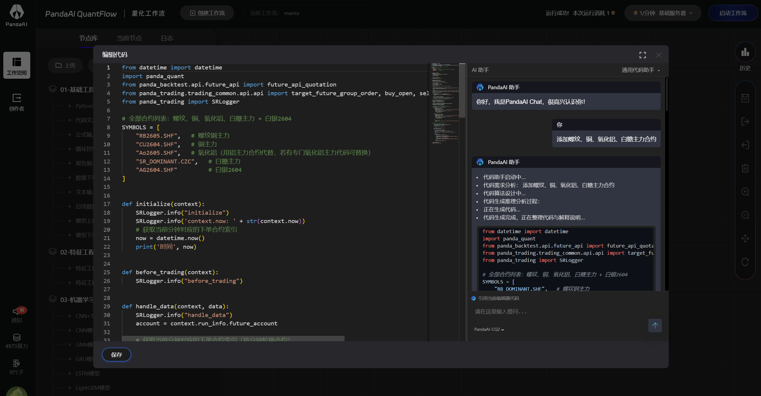This screenshot has width=761, height=396.
Task: Expand the 02-特征工程 node category
Action: pyautogui.click(x=77, y=252)
